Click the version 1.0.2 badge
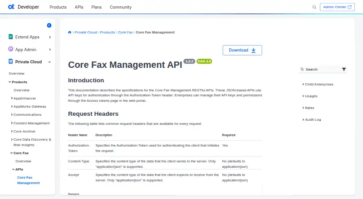The width and height of the screenshot is (363, 199). pos(189,61)
